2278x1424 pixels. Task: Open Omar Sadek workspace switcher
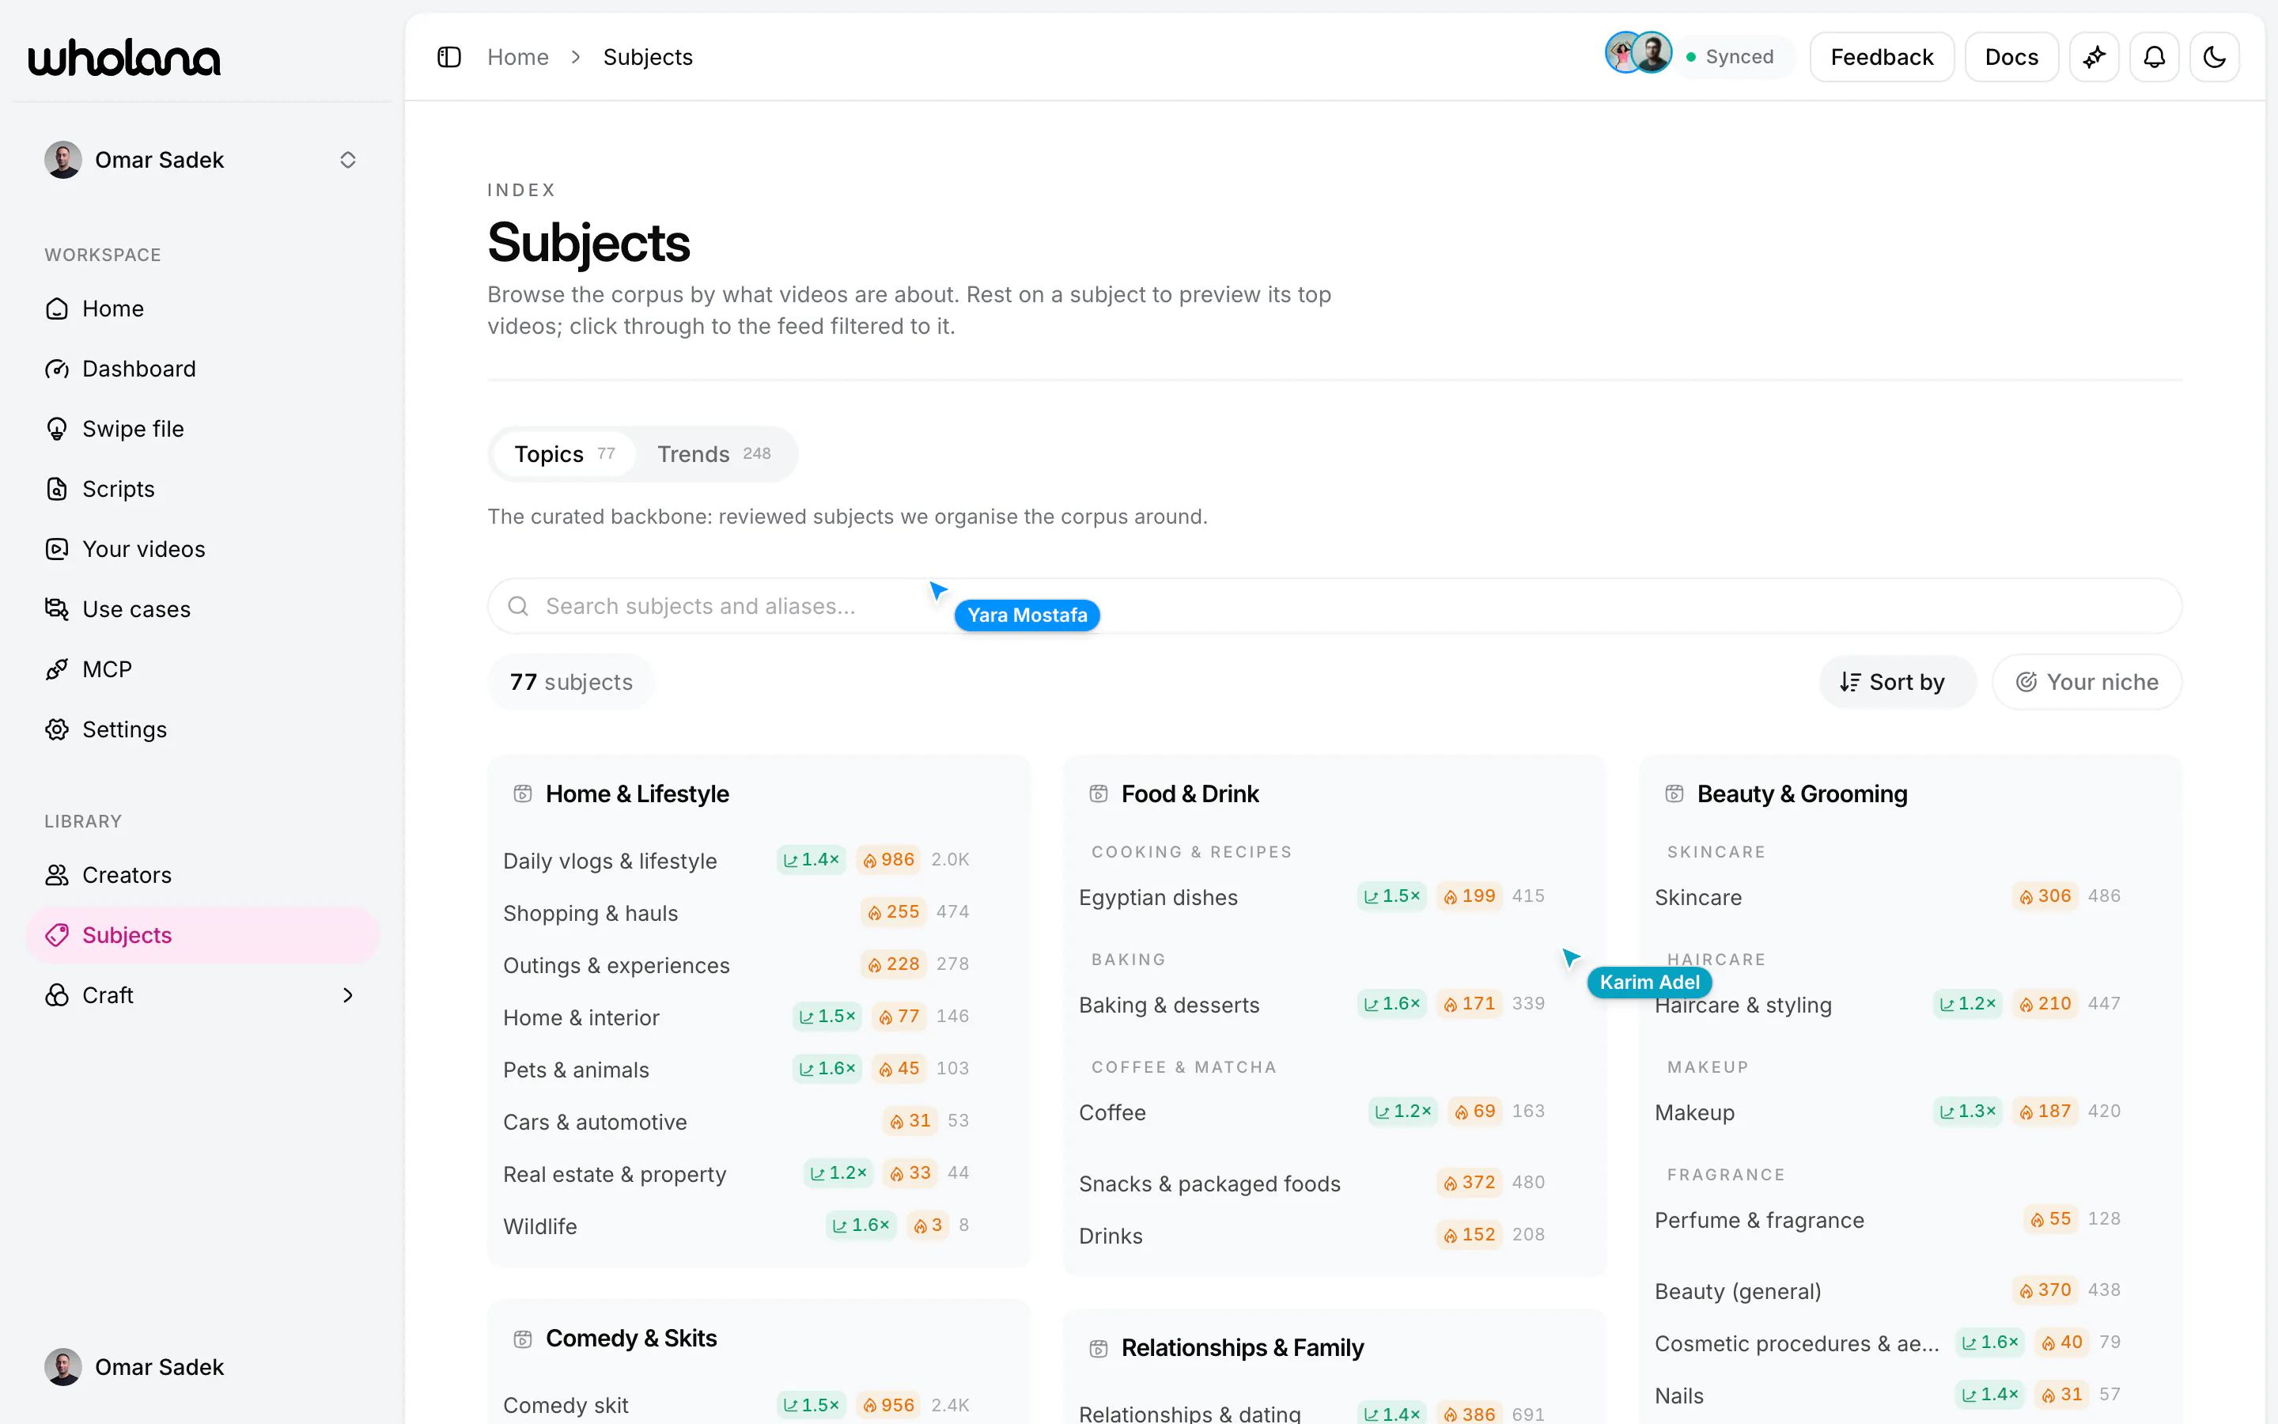[x=202, y=160]
